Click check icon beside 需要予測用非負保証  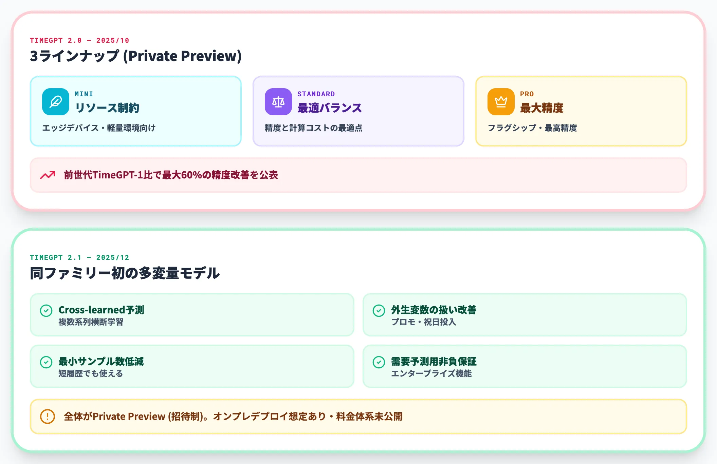click(379, 362)
